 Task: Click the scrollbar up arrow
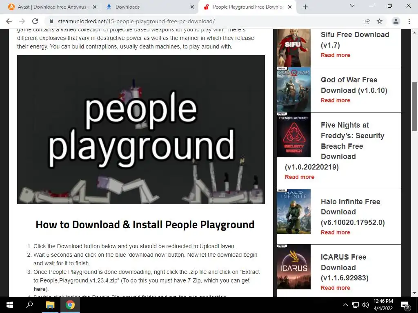click(x=415, y=32)
